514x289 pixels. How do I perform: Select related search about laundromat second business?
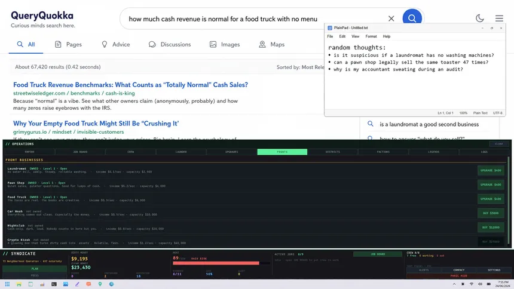(429, 124)
